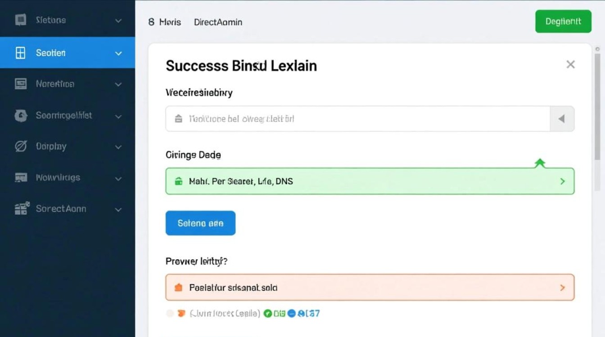605x337 pixels.
Task: Collapse the Seotlen section chevron
Action: [x=118, y=53]
